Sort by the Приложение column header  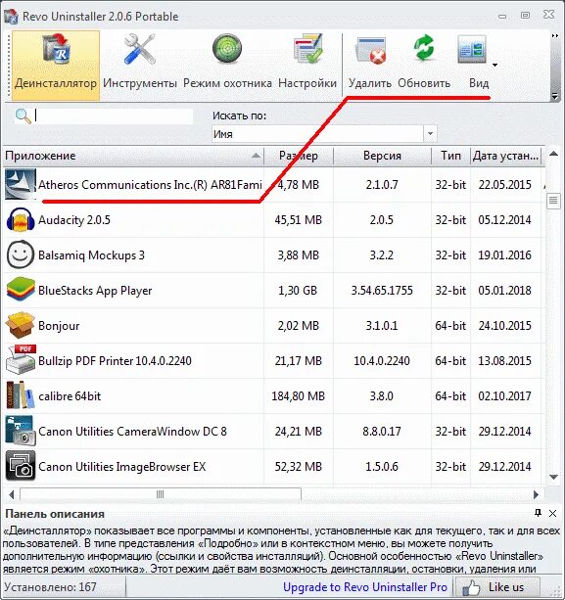click(133, 156)
